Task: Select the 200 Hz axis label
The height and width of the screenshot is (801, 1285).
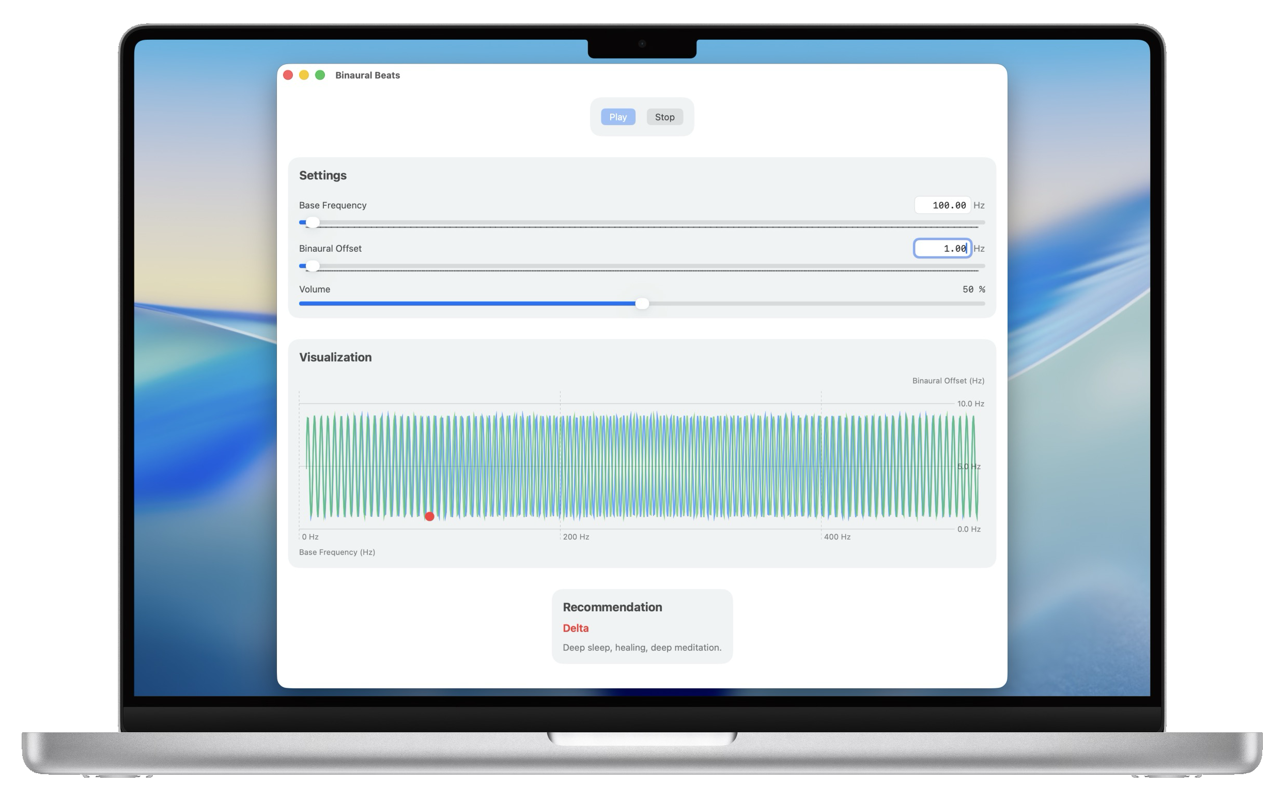Action: click(x=575, y=536)
